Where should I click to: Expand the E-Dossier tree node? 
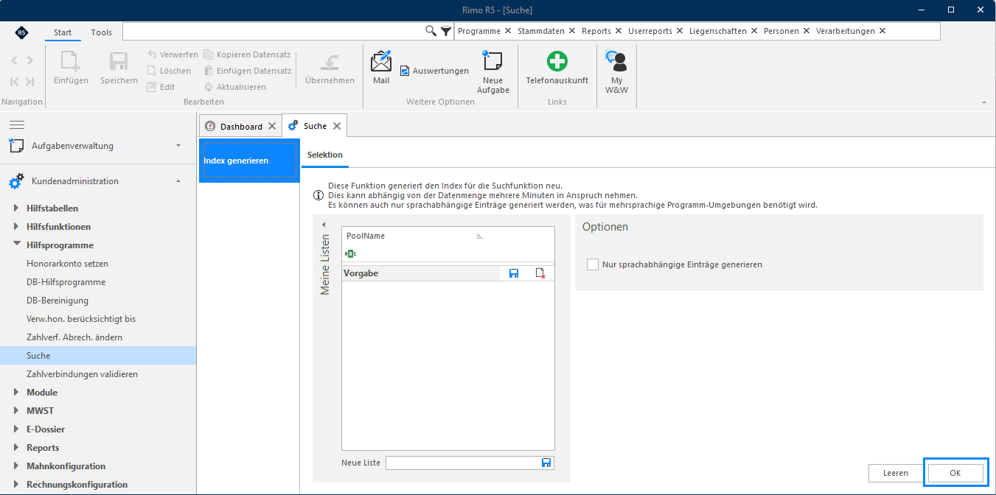[x=17, y=429]
